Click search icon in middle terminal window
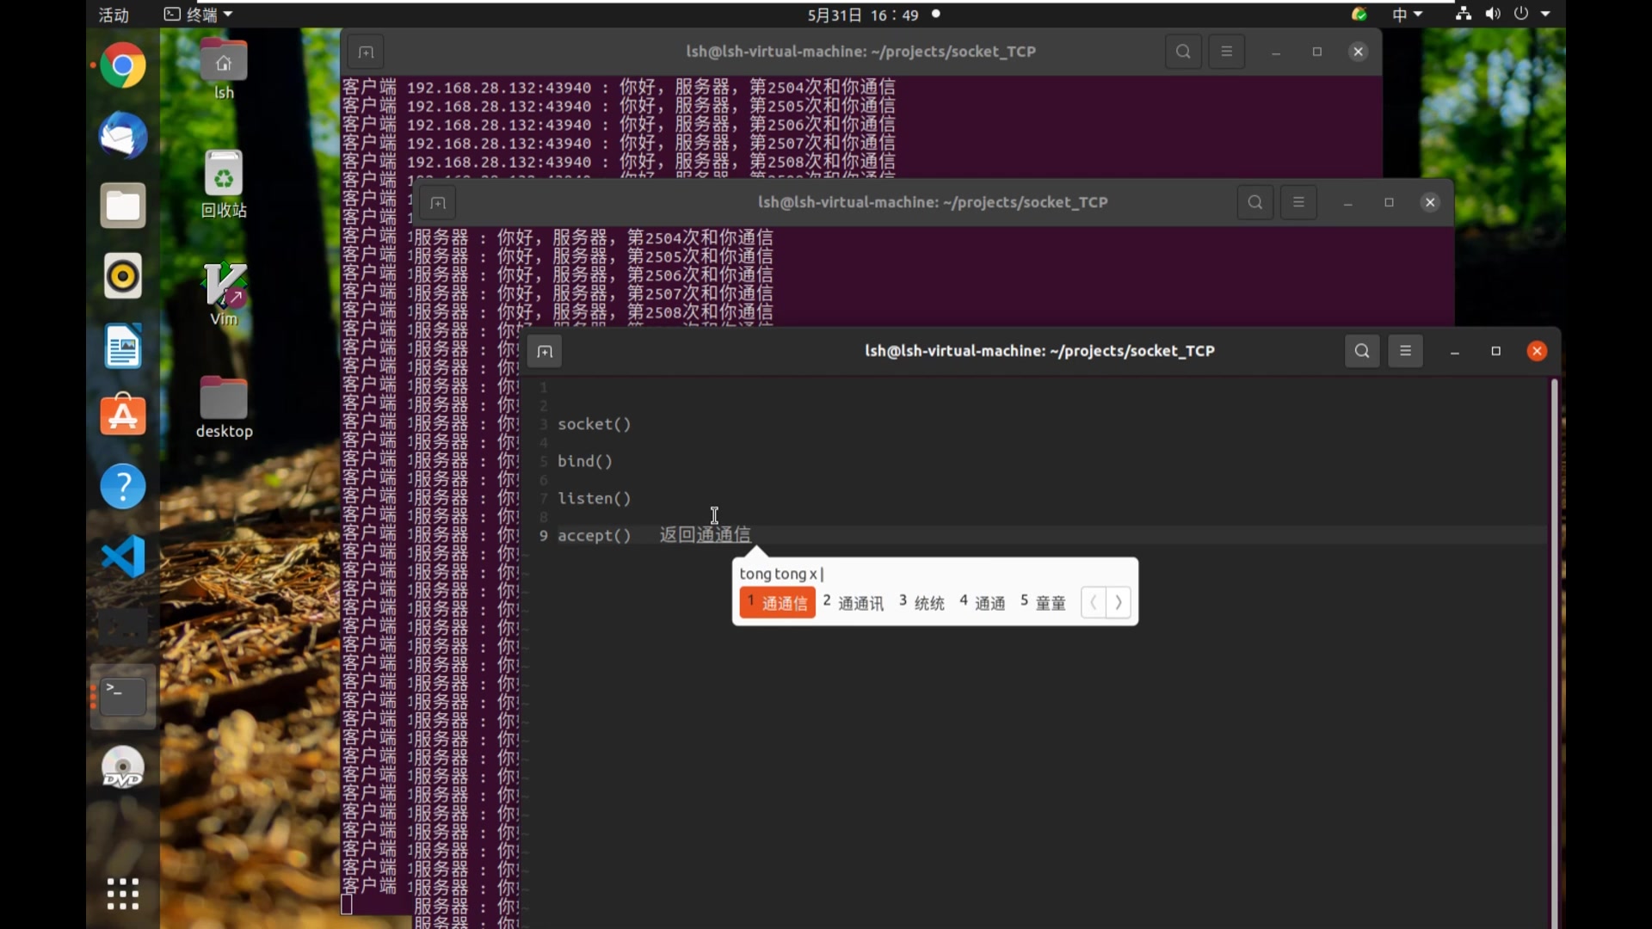 [x=1254, y=202]
